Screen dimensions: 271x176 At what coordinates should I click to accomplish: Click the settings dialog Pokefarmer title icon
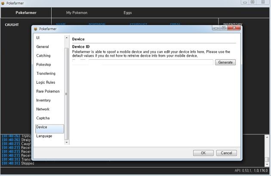pos(36,29)
